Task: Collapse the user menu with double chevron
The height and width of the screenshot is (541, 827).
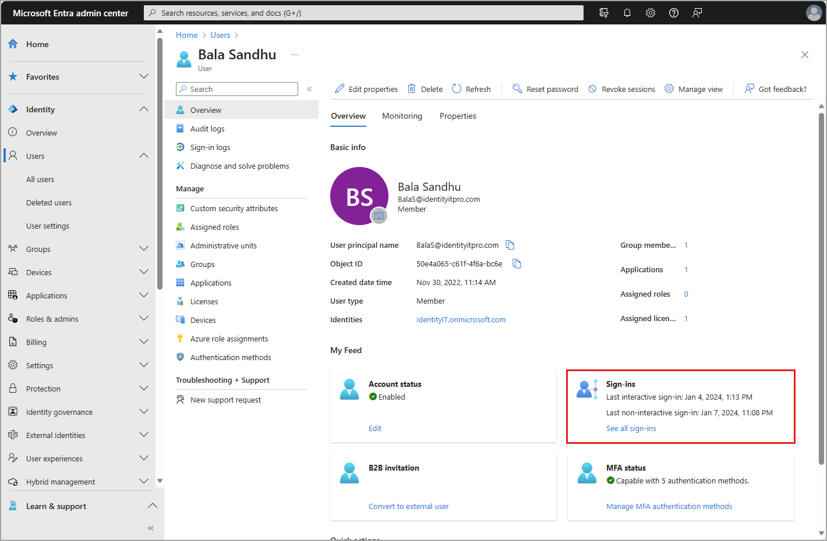Action: point(309,89)
